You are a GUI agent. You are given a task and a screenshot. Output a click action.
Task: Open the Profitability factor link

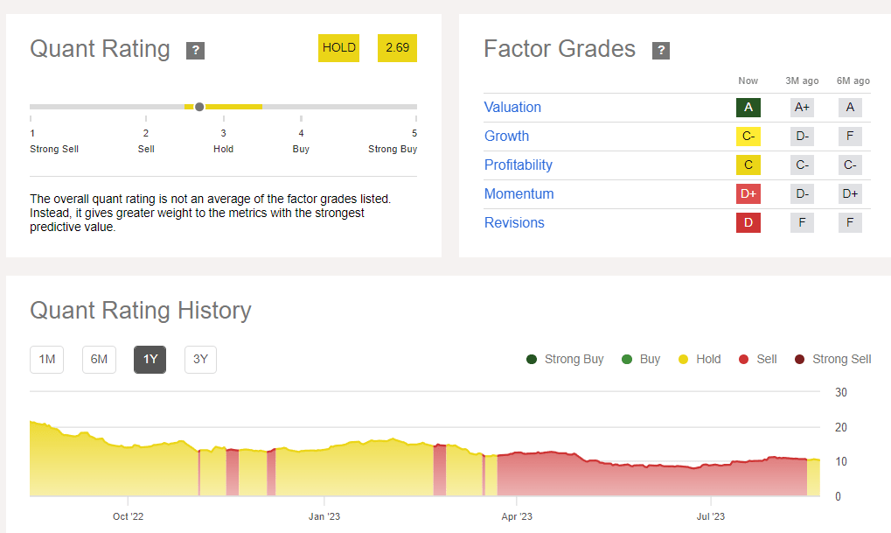pos(519,165)
